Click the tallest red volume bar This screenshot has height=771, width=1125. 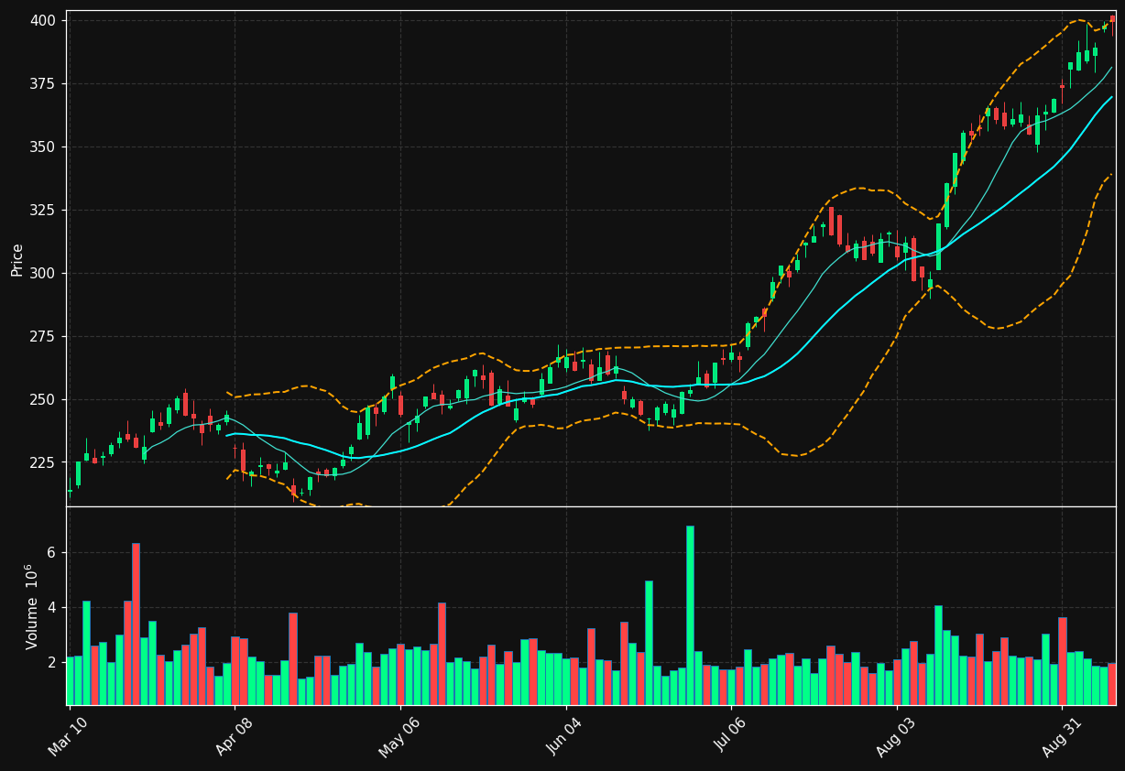pyautogui.click(x=136, y=624)
